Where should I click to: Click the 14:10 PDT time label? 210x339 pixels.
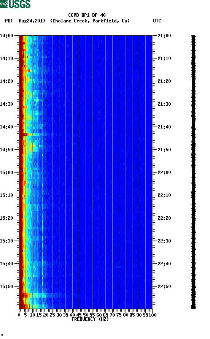point(6,59)
